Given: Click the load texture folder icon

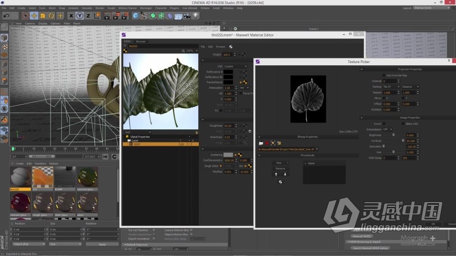Looking at the screenshot, I should point(261,143).
